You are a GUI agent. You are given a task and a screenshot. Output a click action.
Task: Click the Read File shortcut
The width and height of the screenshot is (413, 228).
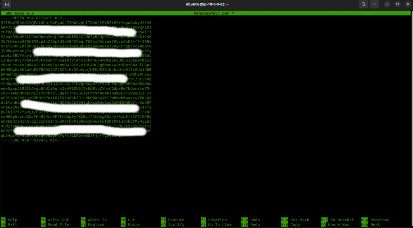58,225
